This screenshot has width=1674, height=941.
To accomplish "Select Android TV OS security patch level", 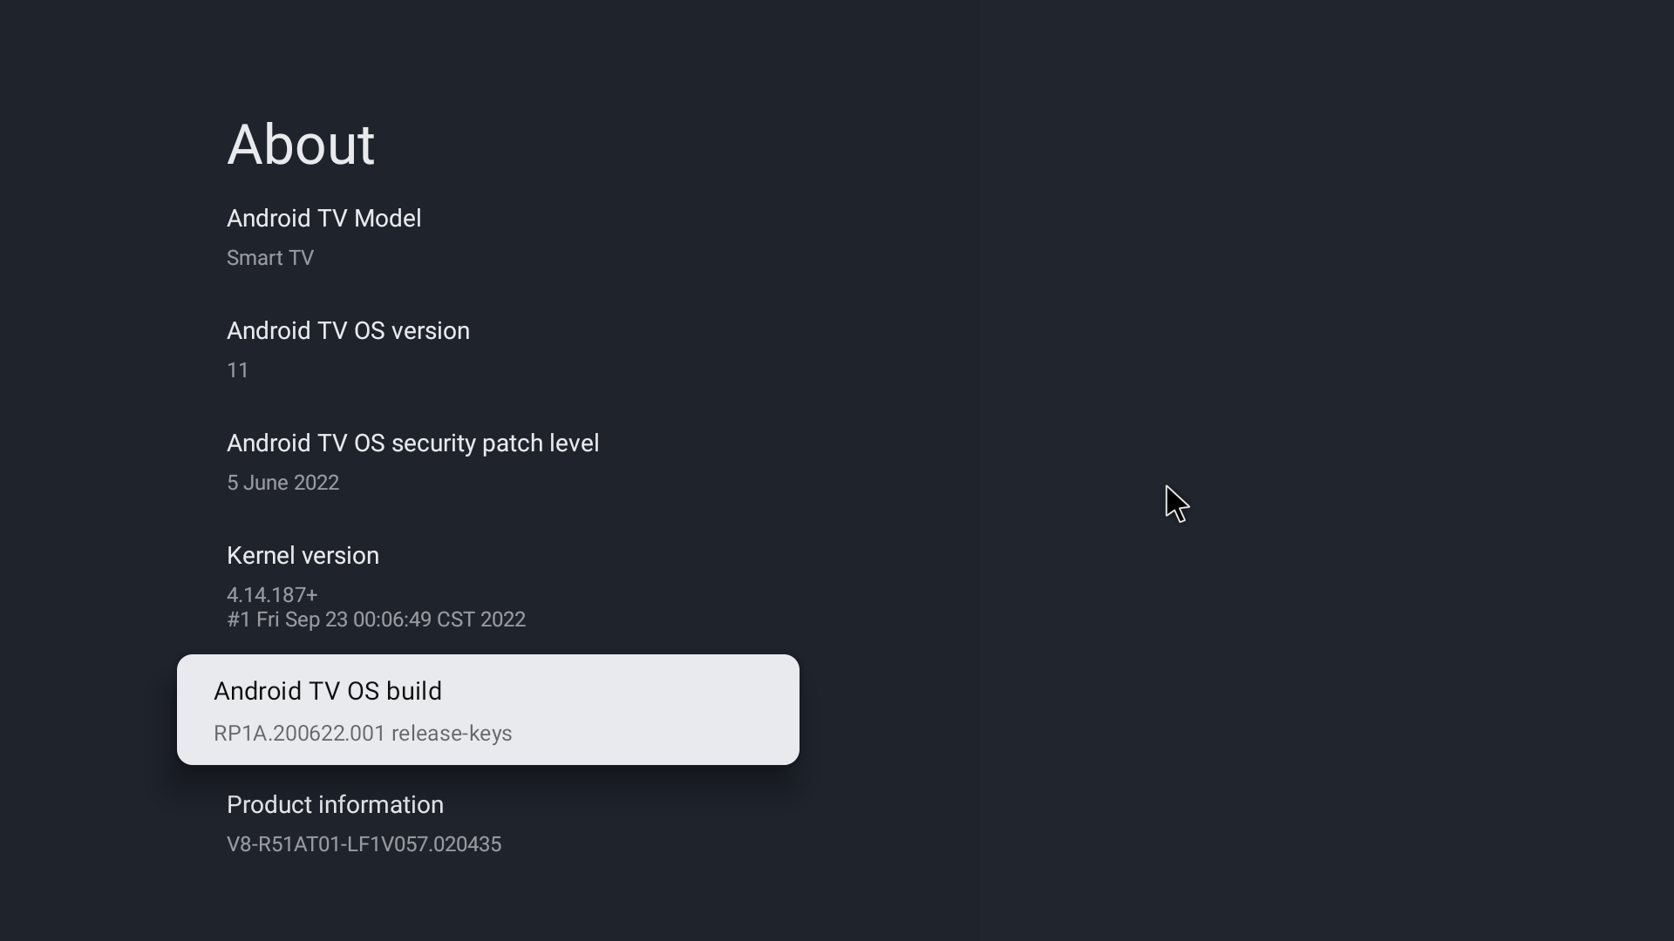I will (412, 443).
